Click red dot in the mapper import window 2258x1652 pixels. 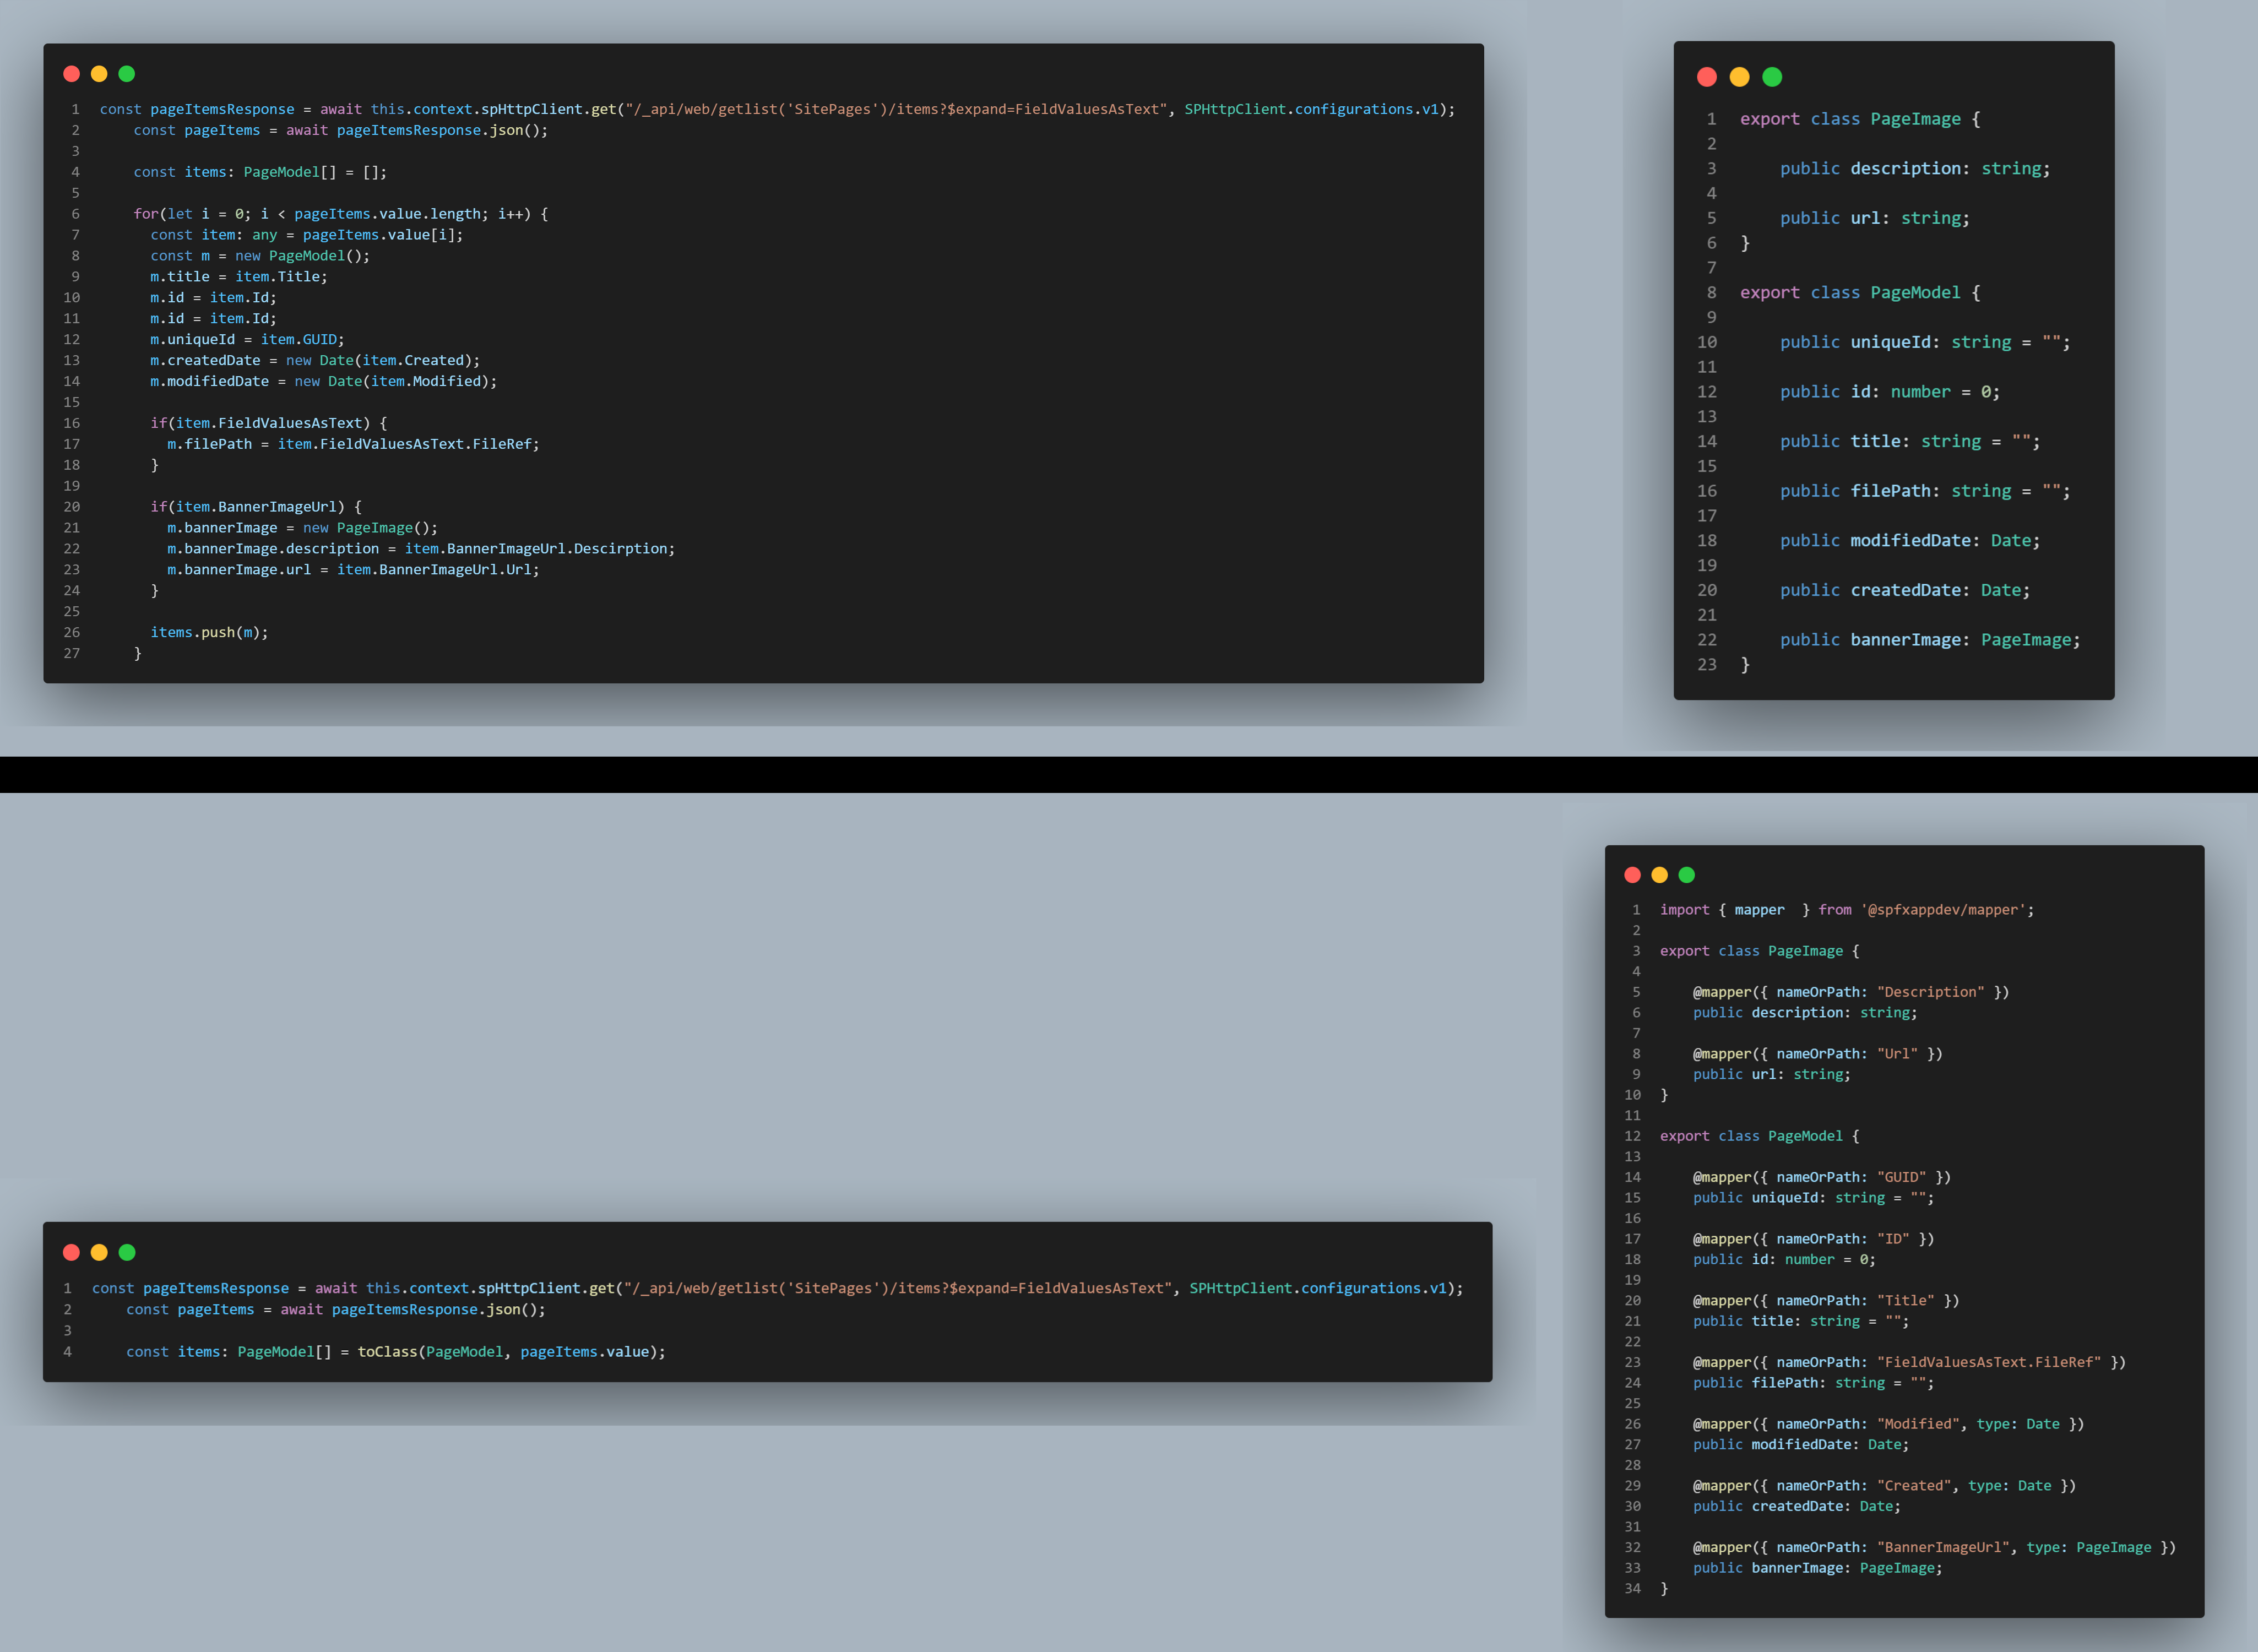click(x=1633, y=875)
